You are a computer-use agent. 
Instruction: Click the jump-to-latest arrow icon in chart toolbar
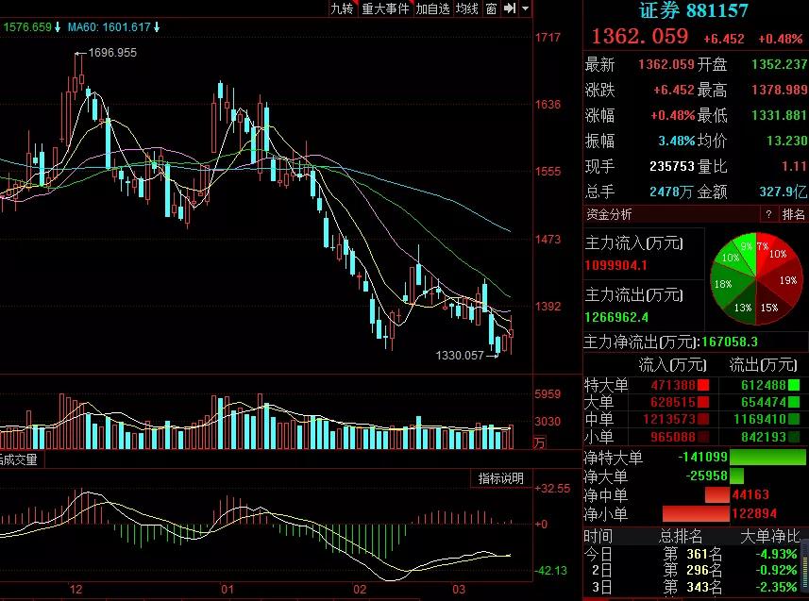[509, 8]
